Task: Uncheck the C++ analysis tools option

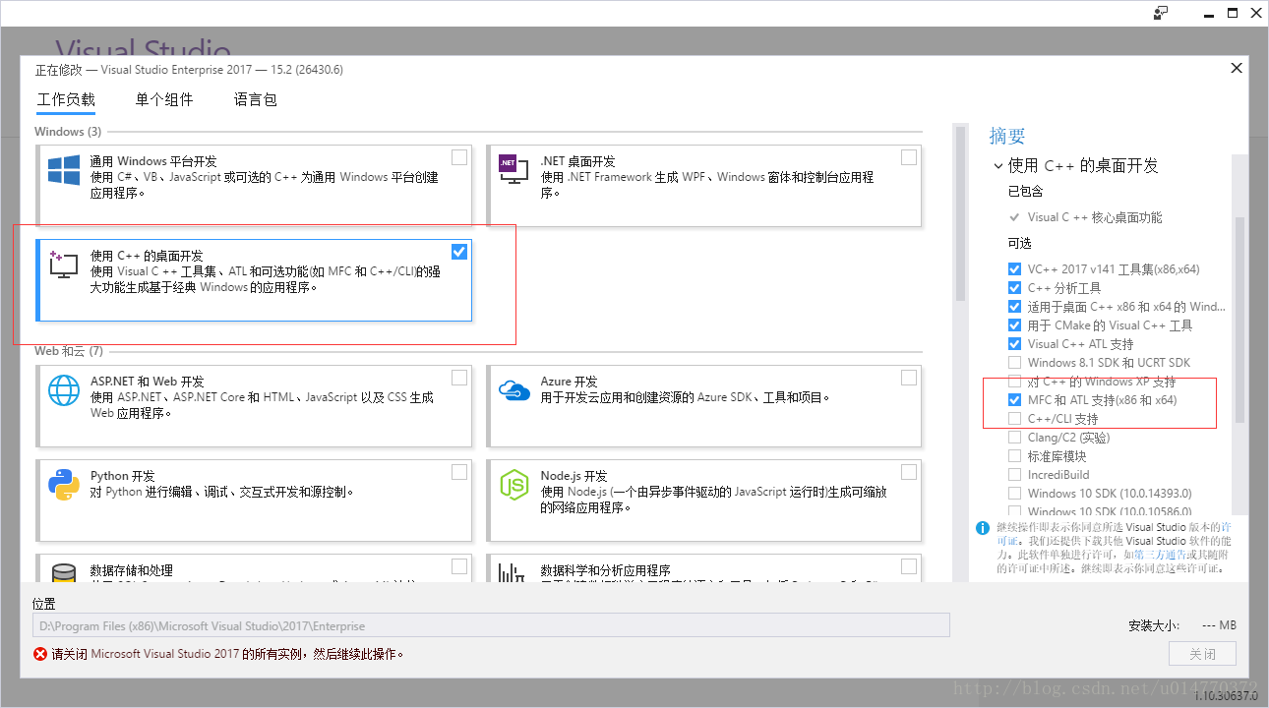Action: click(1014, 288)
